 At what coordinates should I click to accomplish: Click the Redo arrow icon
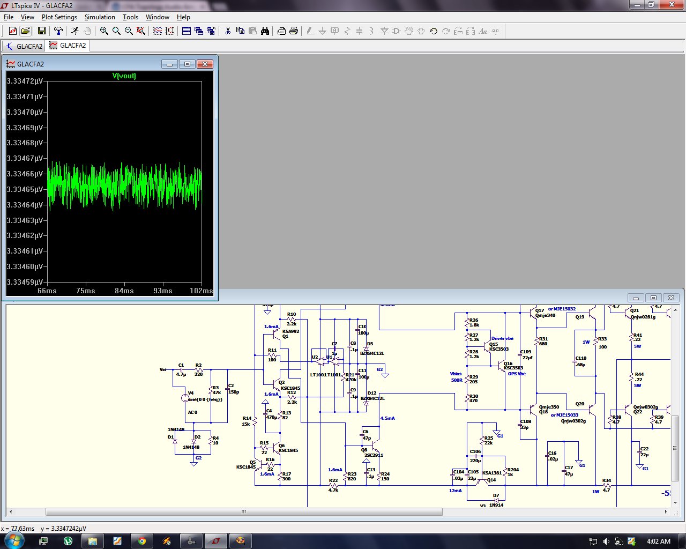(x=446, y=31)
